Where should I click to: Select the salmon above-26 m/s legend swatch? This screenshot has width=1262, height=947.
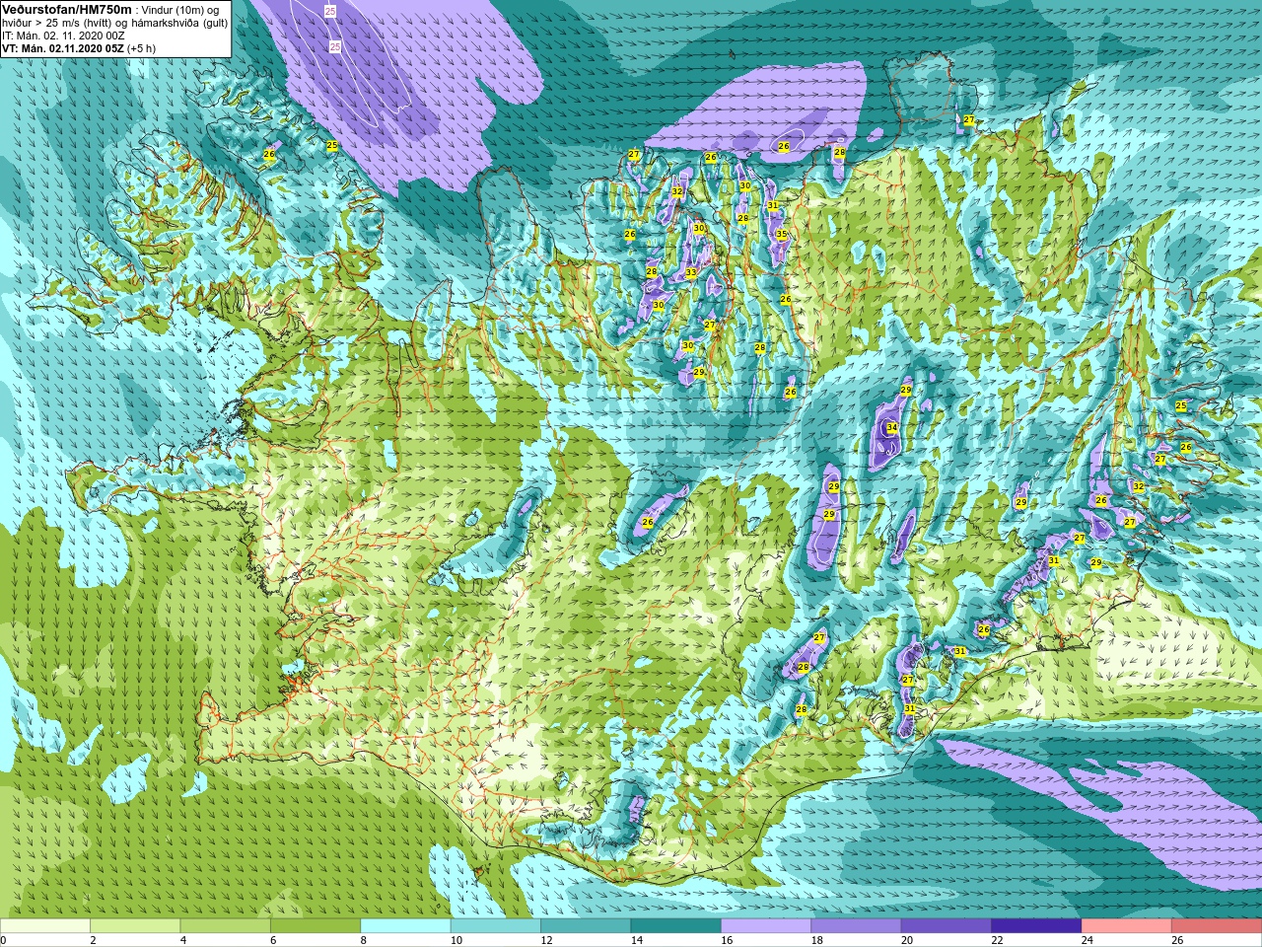click(1217, 925)
